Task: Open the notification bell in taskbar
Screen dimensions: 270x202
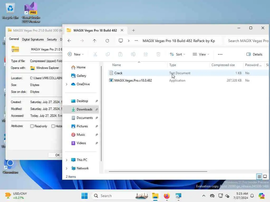Action: tap(252, 196)
